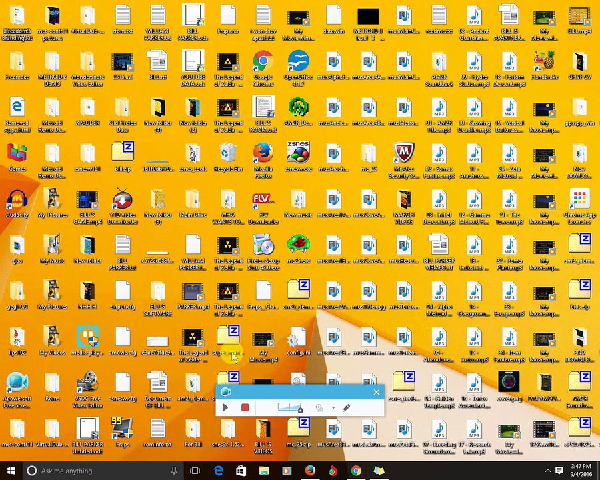This screenshot has height=480, width=600.
Task: Open the dropdown arrow beside webcam icon
Action: click(x=333, y=408)
